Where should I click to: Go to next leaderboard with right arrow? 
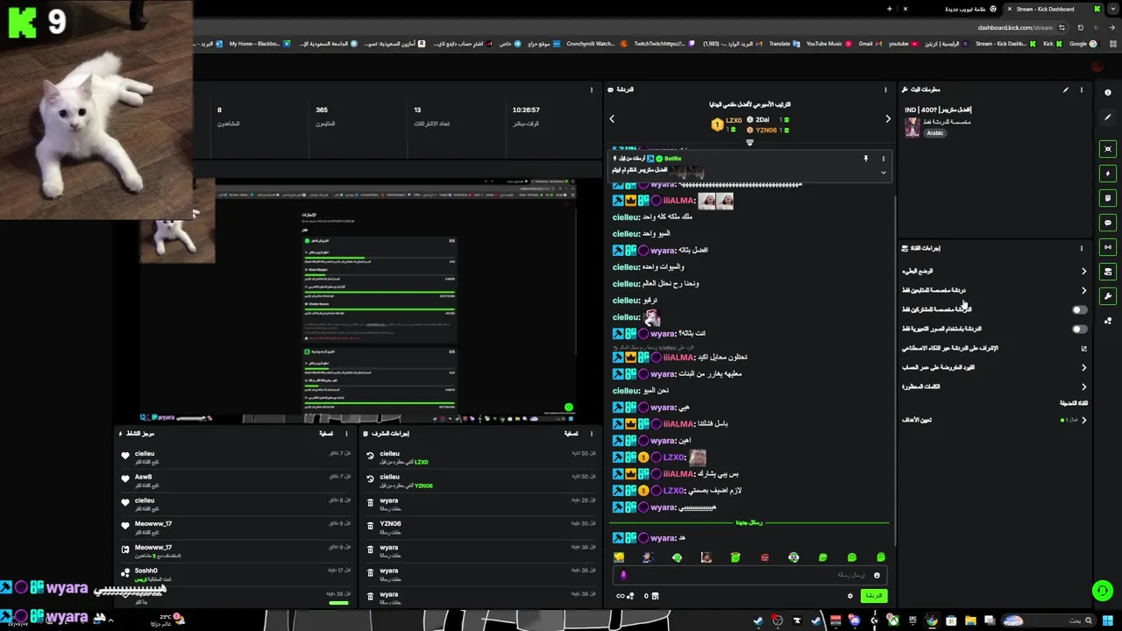pos(887,119)
